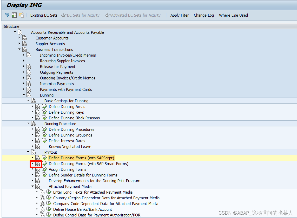The width and height of the screenshot is (297, 218).
Task: Open documentation icon for Define Interest Rates
Action: click(38, 141)
